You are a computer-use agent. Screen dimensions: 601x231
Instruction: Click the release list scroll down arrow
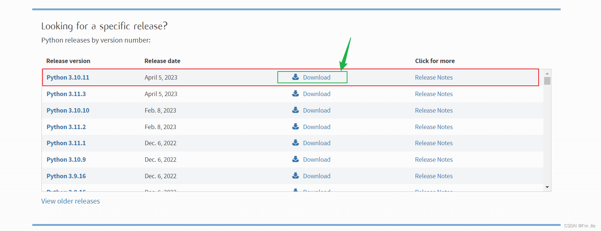(547, 187)
